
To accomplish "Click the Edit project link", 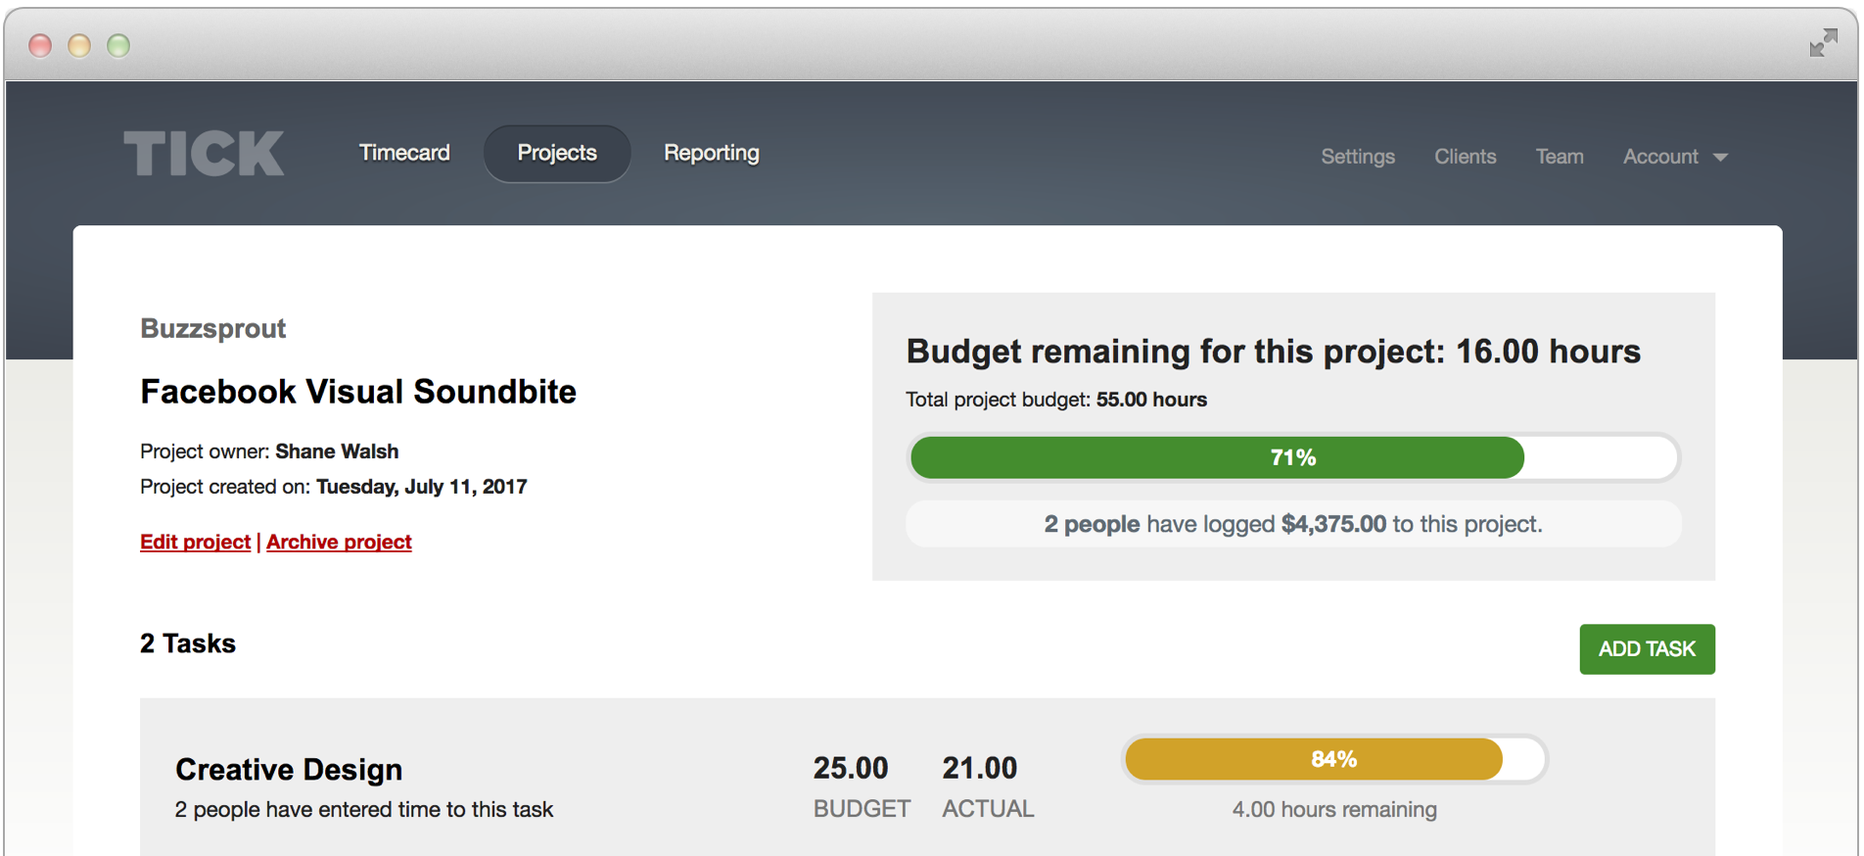I will [195, 542].
